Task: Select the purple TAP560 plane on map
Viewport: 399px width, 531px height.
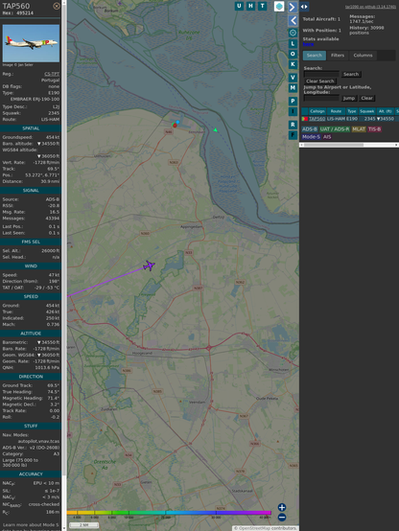Action: [149, 265]
